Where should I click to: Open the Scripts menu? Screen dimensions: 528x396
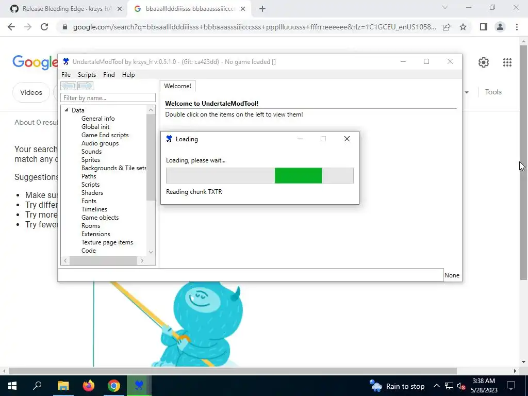point(87,75)
